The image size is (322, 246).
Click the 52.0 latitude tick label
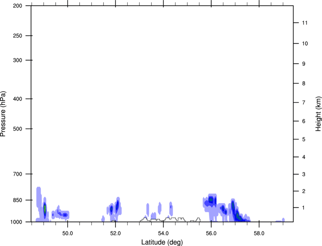tap(116, 233)
